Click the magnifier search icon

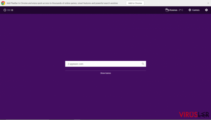(143, 64)
